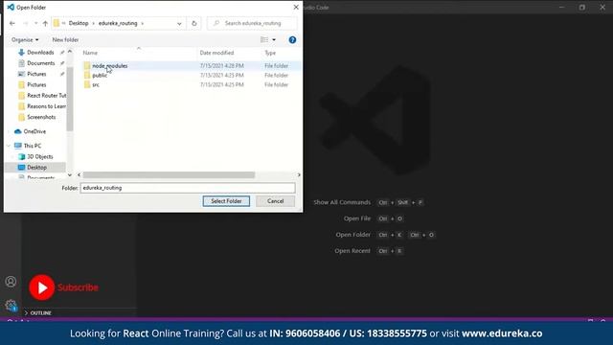The image size is (613, 345).
Task: Expand the address bar history dropdown
Action: tap(179, 23)
